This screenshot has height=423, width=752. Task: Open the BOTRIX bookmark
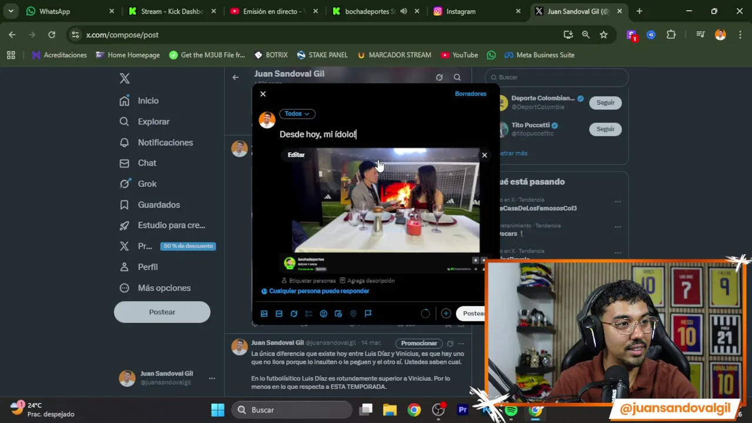271,55
